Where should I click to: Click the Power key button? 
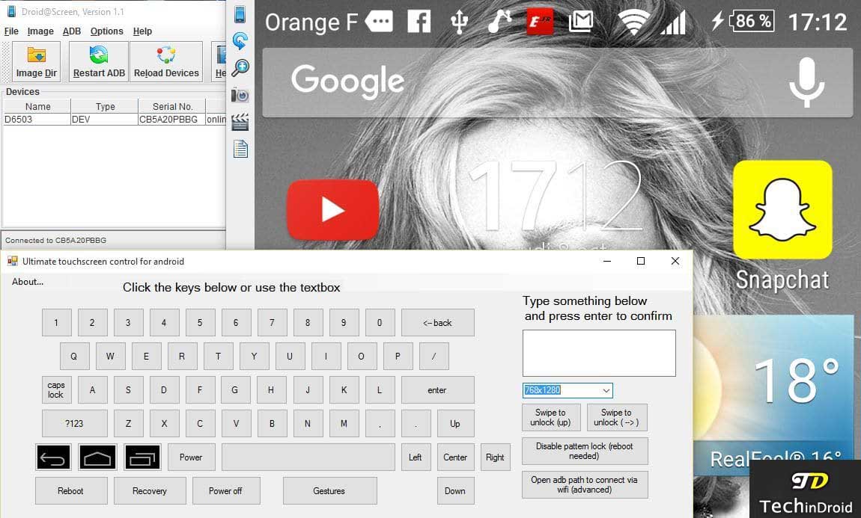(x=190, y=457)
